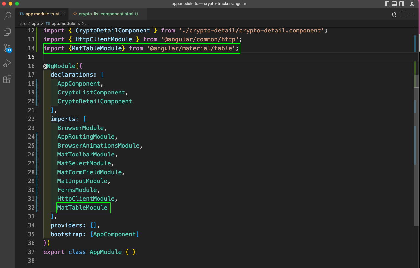The height and width of the screenshot is (268, 420).
Task: Click the './crypto-detail/crypto-detail.component' path string
Action: (252, 31)
